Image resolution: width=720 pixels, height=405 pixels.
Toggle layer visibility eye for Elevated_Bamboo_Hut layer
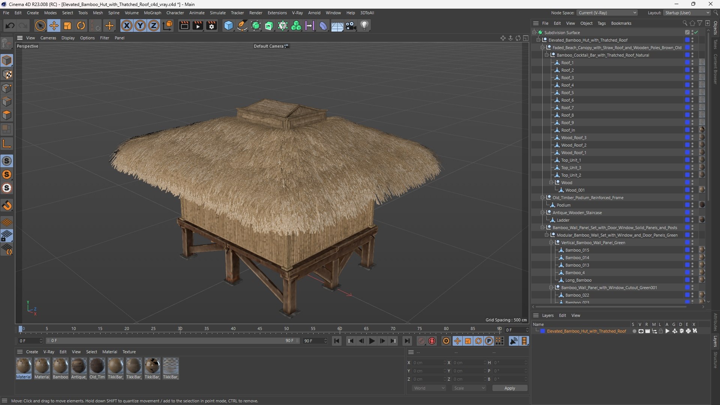[x=641, y=331]
